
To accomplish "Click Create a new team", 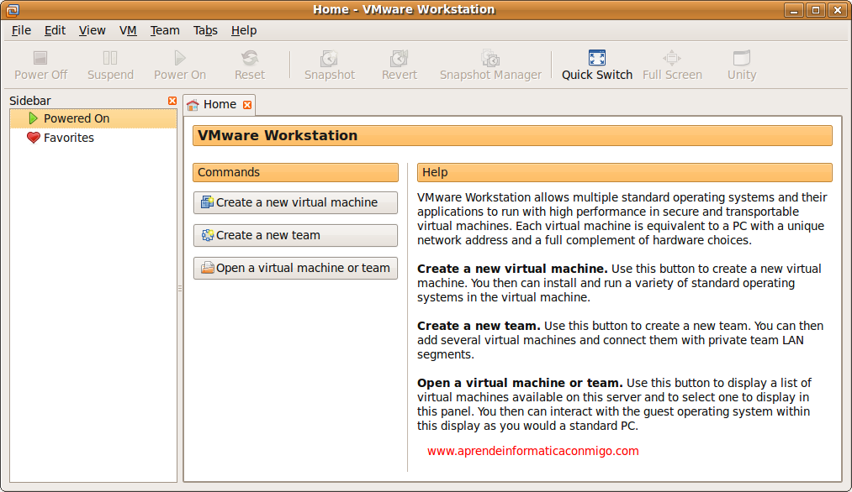I will tap(295, 235).
